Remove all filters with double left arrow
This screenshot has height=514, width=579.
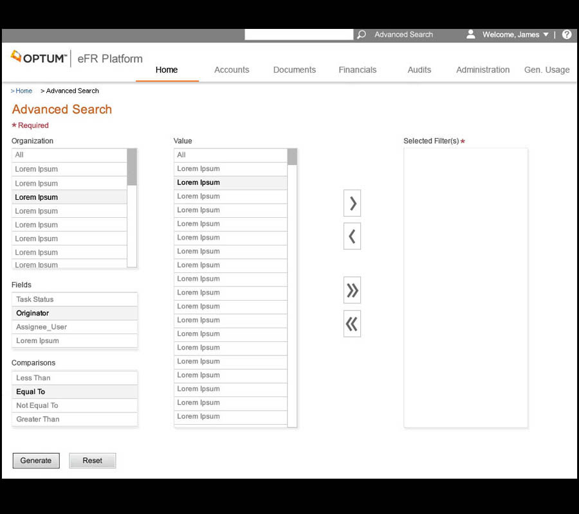pos(352,324)
